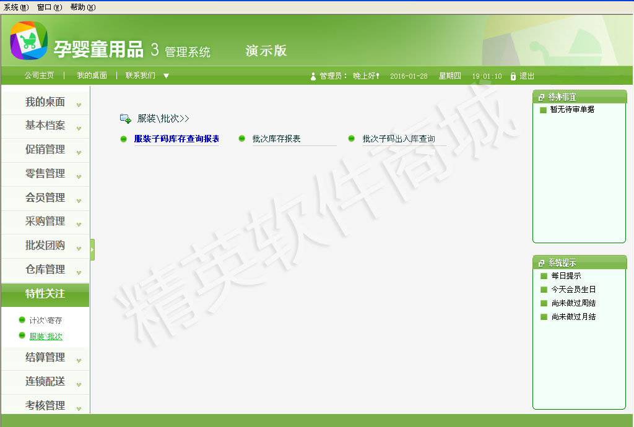Expand 促销管理 sidebar chevron
This screenshot has height=427, width=634.
(x=79, y=153)
